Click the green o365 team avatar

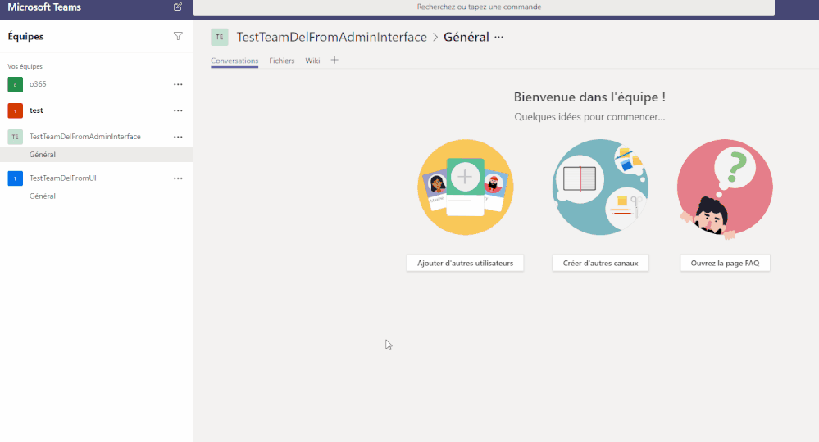pyautogui.click(x=15, y=84)
